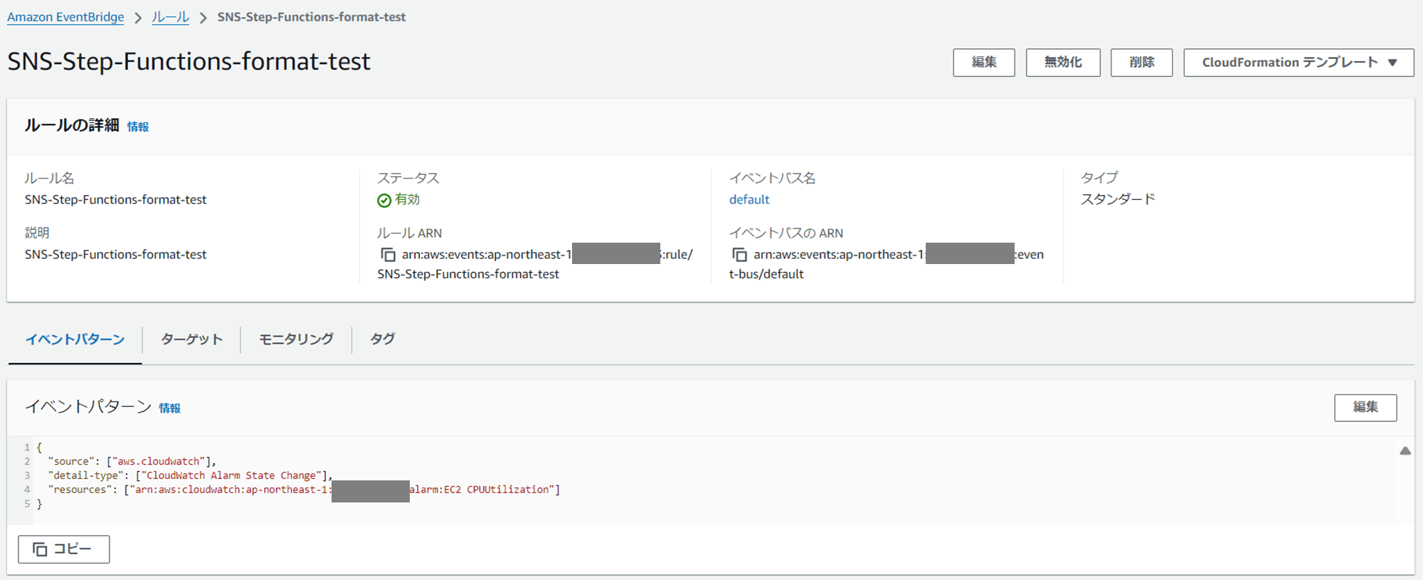
Task: Click the コピー button below the pattern
Action: (x=64, y=549)
